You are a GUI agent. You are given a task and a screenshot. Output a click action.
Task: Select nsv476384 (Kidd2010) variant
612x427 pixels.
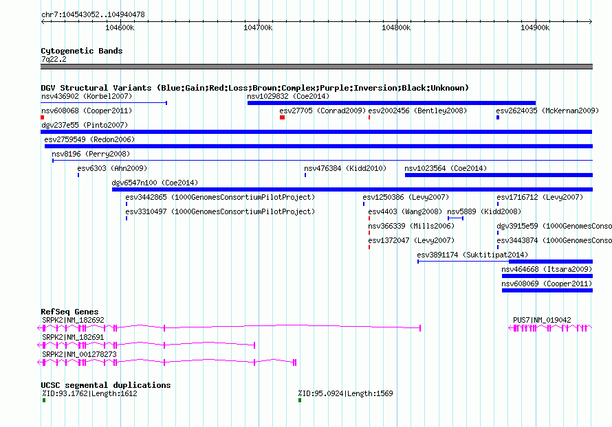point(345,168)
